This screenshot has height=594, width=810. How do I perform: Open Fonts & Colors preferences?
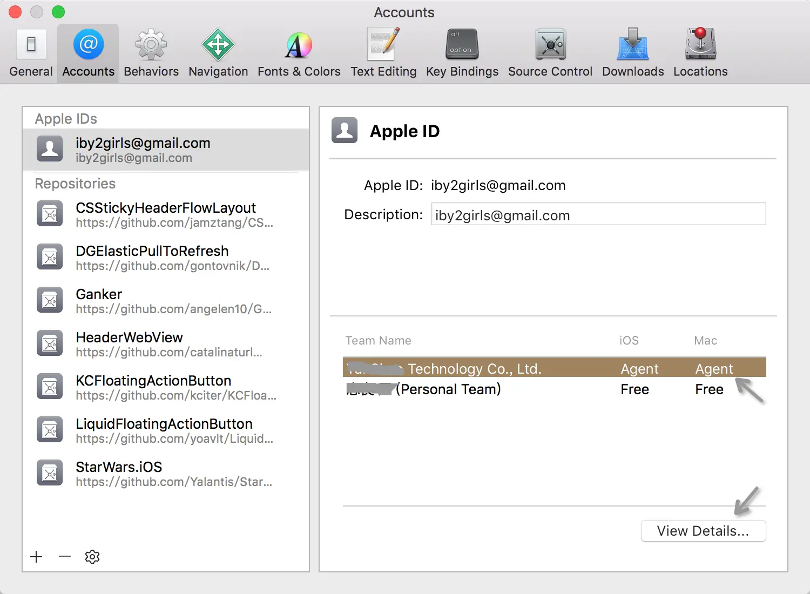click(299, 53)
